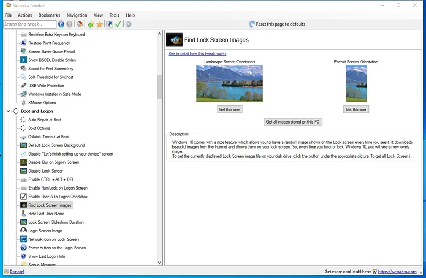Click the Forward navigation arrow icon

(70, 24)
